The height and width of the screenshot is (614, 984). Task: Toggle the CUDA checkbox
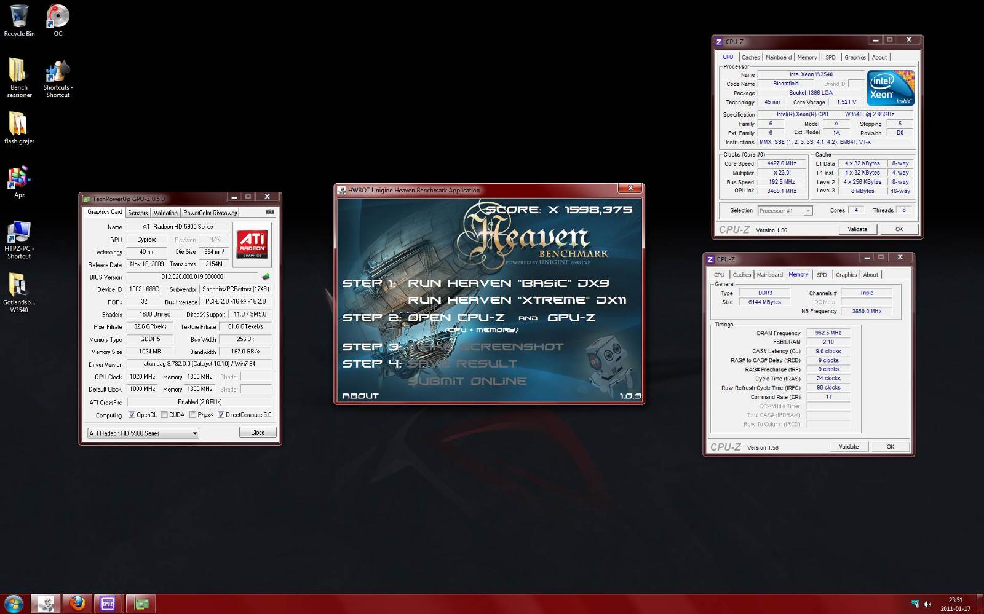pyautogui.click(x=164, y=415)
